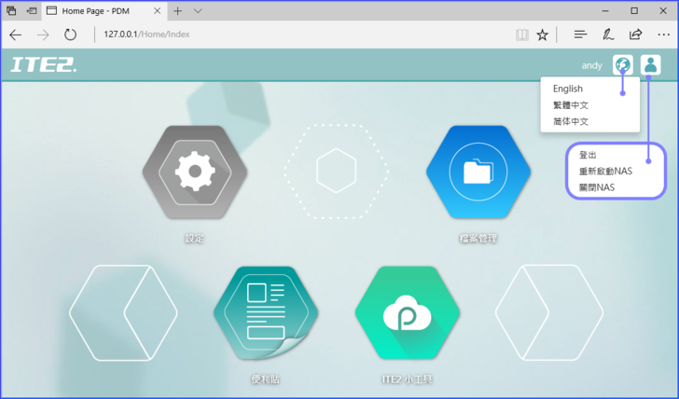Click the 設定 label text
Image resolution: width=679 pixels, height=399 pixels.
[194, 239]
